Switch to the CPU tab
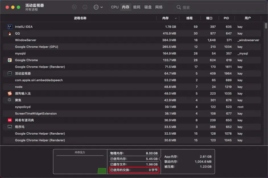268x178 pixels. pos(115,7)
